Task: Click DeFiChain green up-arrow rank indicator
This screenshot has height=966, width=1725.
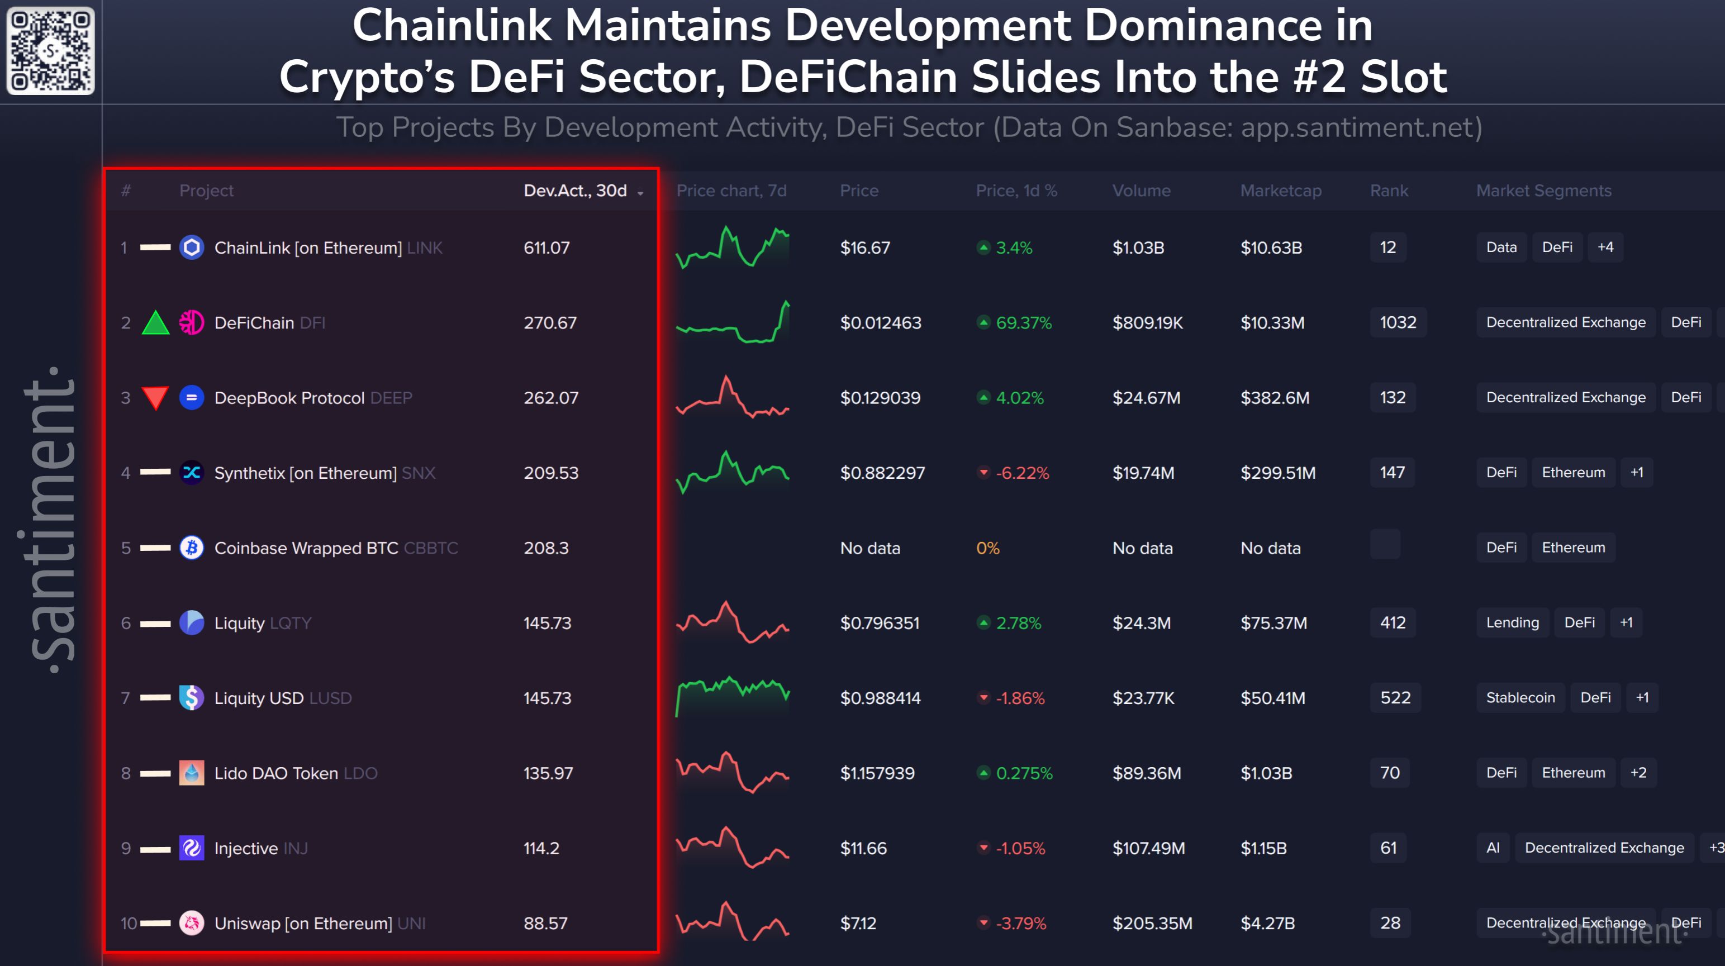Action: click(155, 323)
